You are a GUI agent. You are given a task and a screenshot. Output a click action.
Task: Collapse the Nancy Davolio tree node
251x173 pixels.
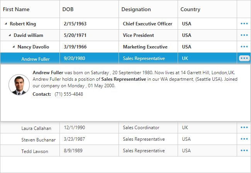pyautogui.click(x=14, y=47)
